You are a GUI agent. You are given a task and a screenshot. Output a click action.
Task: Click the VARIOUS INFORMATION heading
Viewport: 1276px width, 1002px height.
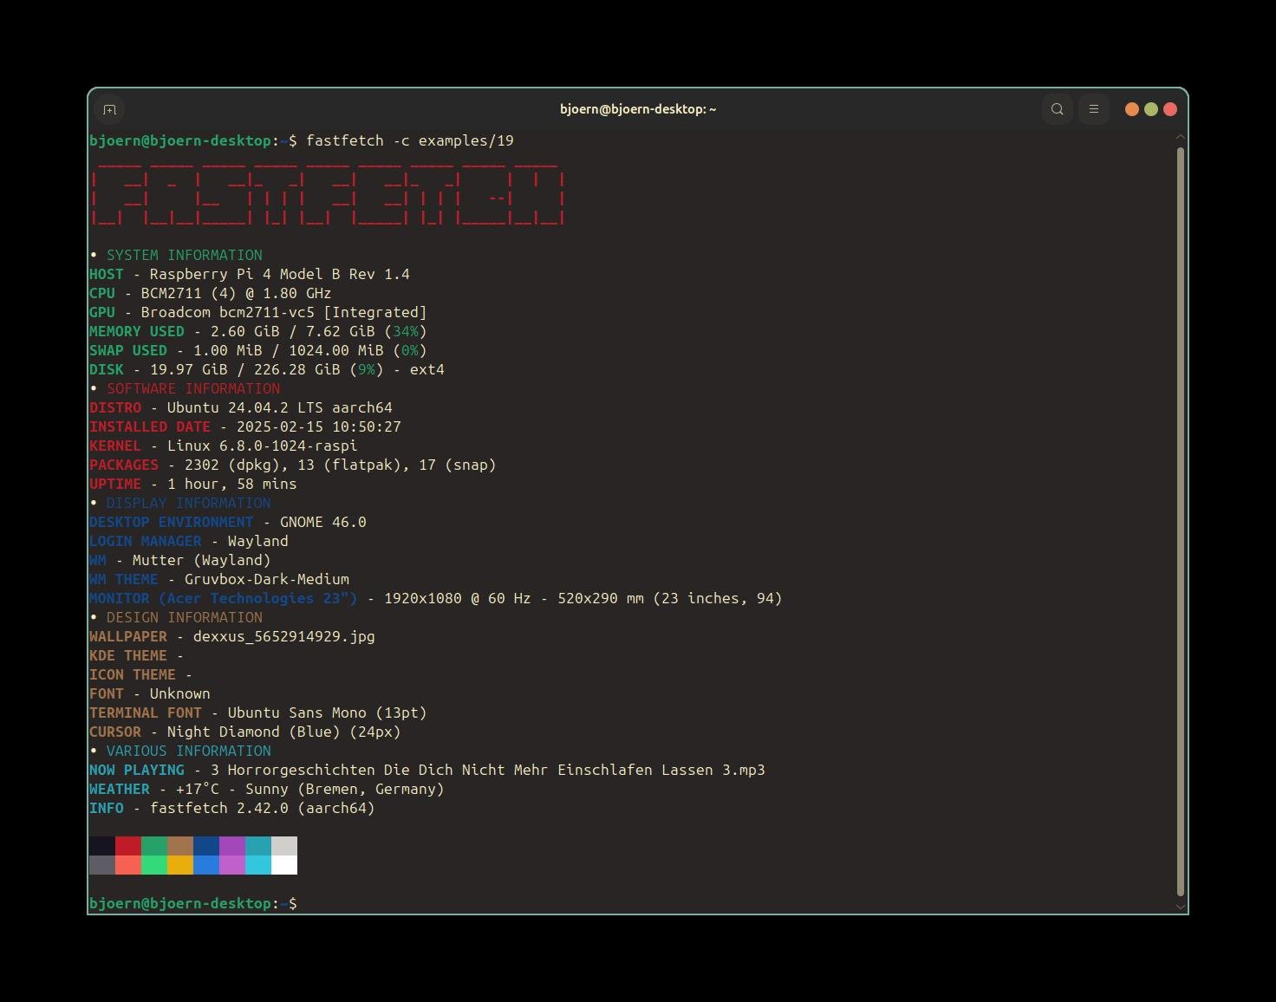[x=189, y=751]
